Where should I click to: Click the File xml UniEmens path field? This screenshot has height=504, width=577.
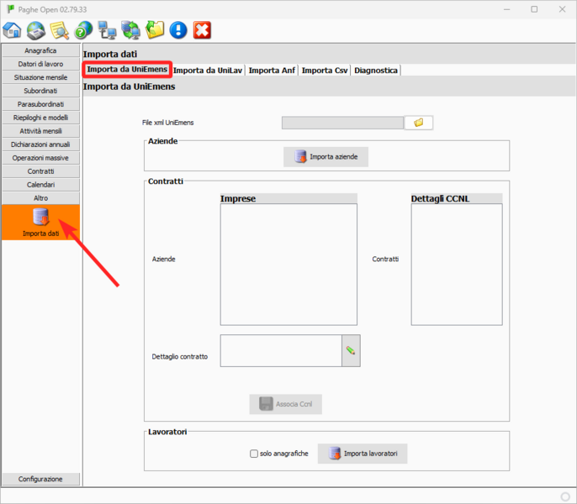(x=342, y=123)
